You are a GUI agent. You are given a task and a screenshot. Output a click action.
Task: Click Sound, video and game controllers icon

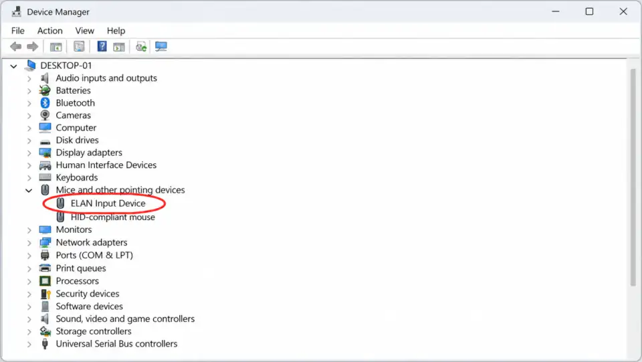pyautogui.click(x=45, y=319)
